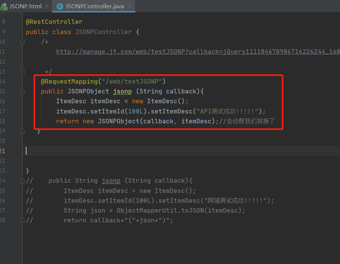Collapse commented code fold at line 24
This screenshot has height=264, width=340.
22,181
